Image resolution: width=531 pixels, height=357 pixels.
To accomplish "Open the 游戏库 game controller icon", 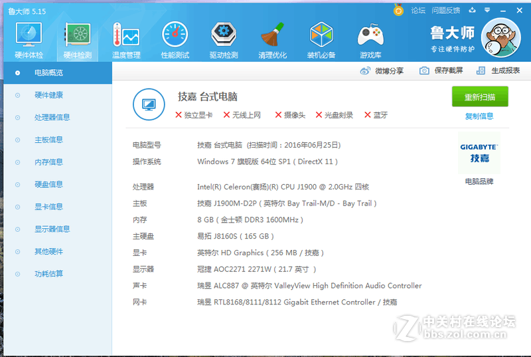I will click(x=370, y=40).
